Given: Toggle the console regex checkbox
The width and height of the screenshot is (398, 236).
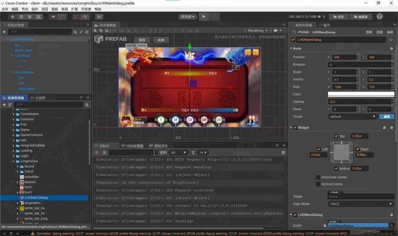Looking at the screenshot, I should (x=156, y=153).
